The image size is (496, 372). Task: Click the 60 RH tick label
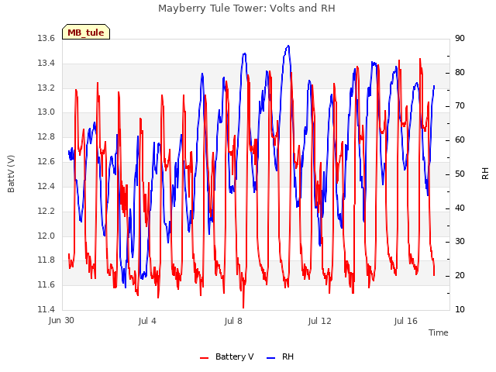(x=460, y=140)
